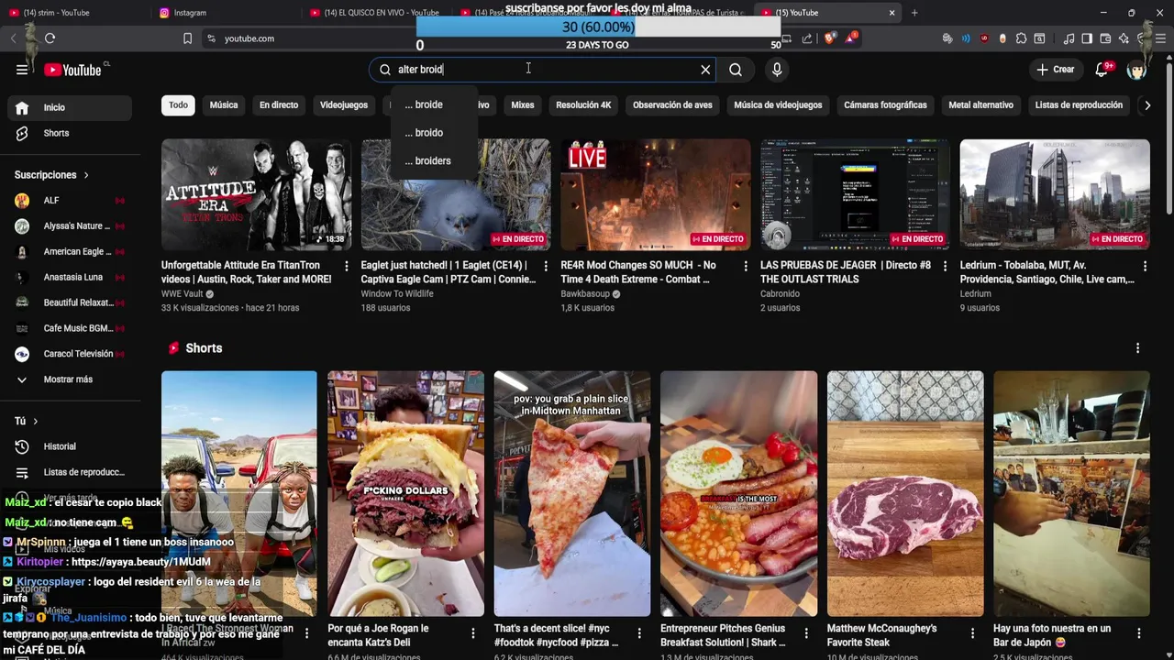The height and width of the screenshot is (660, 1174).
Task: Select the Metal alternativo chip
Action: click(x=980, y=105)
